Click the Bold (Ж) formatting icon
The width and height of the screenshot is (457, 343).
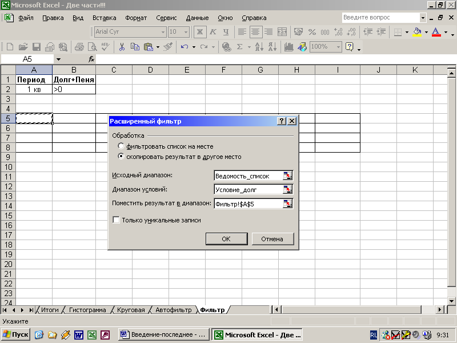200,32
